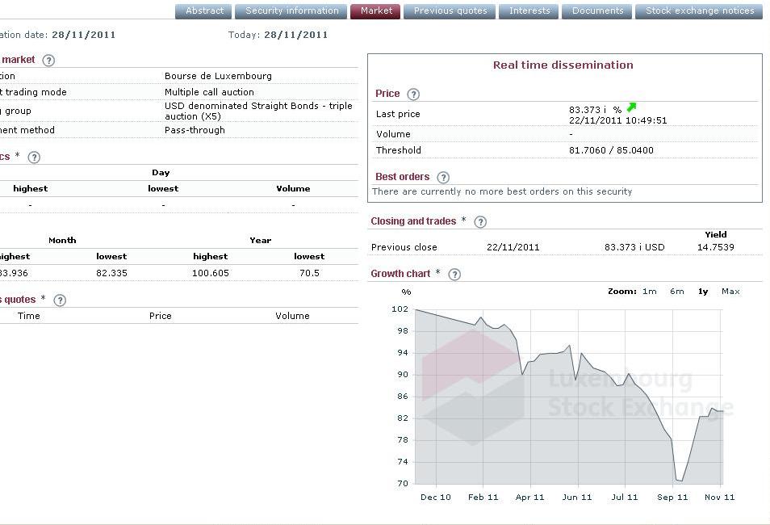Switch to Security information tab
The image size is (770, 525).
(x=291, y=11)
